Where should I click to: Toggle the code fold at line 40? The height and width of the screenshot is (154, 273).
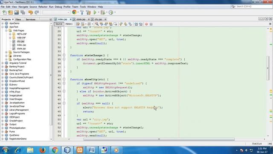pos(64,79)
